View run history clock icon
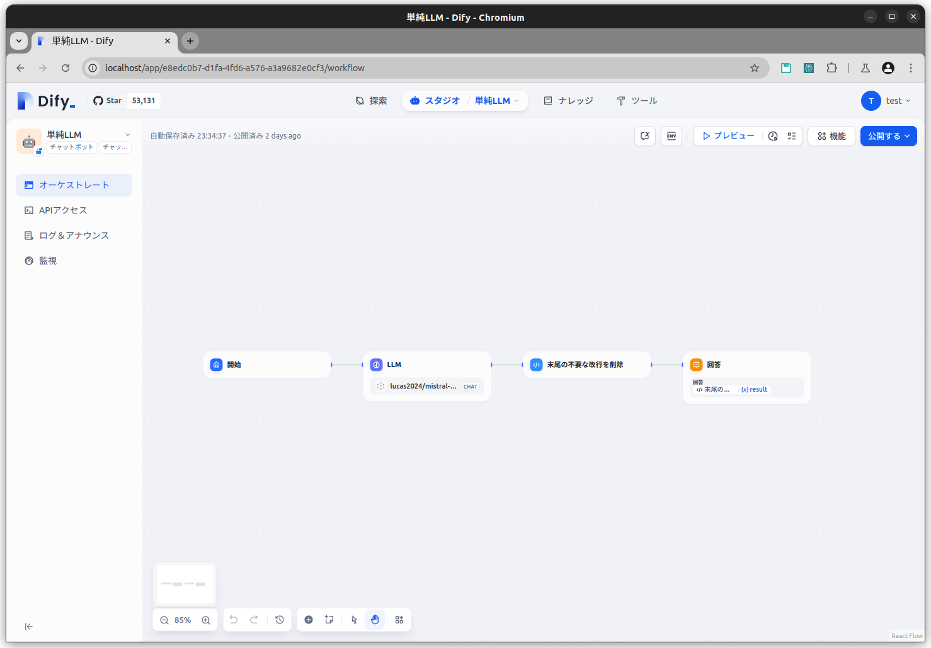Viewport: 931px width, 648px height. pyautogui.click(x=773, y=136)
